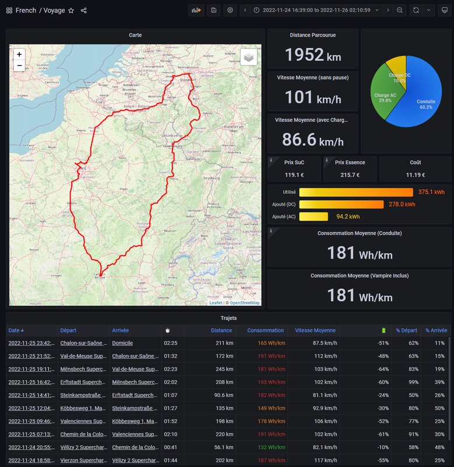Open Erftstadt Superch... arrival link
The image size is (454, 467).
[135, 395]
